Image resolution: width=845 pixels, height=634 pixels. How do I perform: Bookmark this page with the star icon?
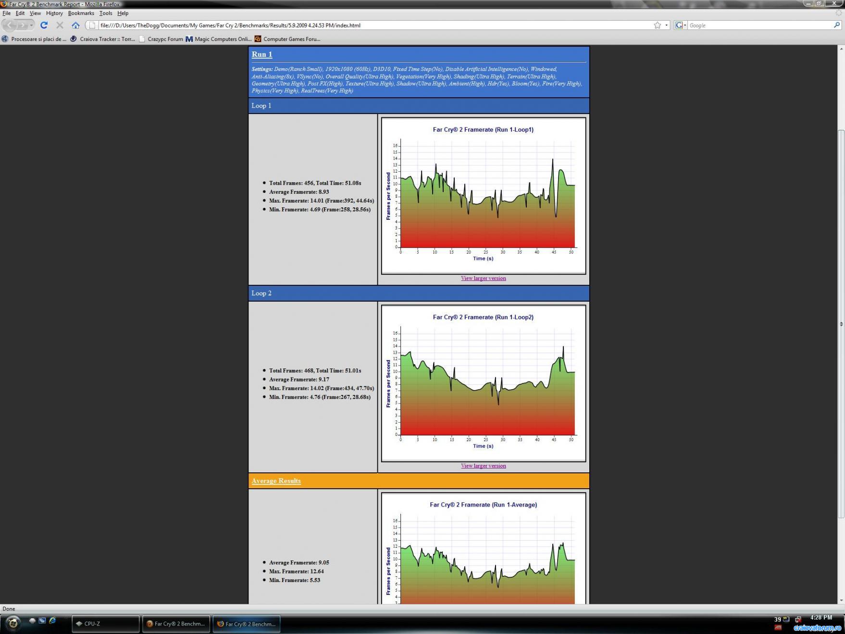pos(658,25)
